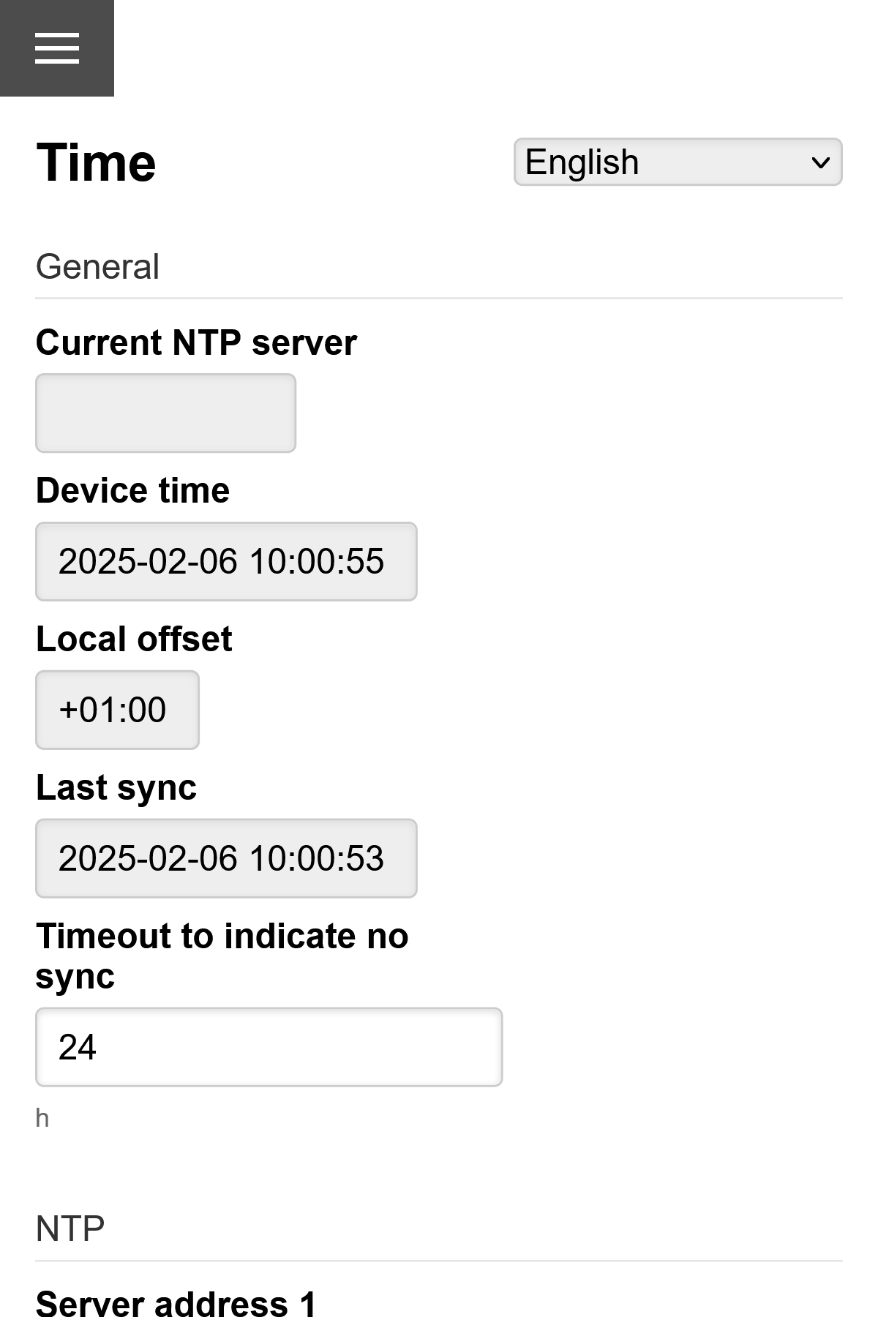Click the Last sync label
This screenshot has width=878, height=1317.
pos(116,787)
